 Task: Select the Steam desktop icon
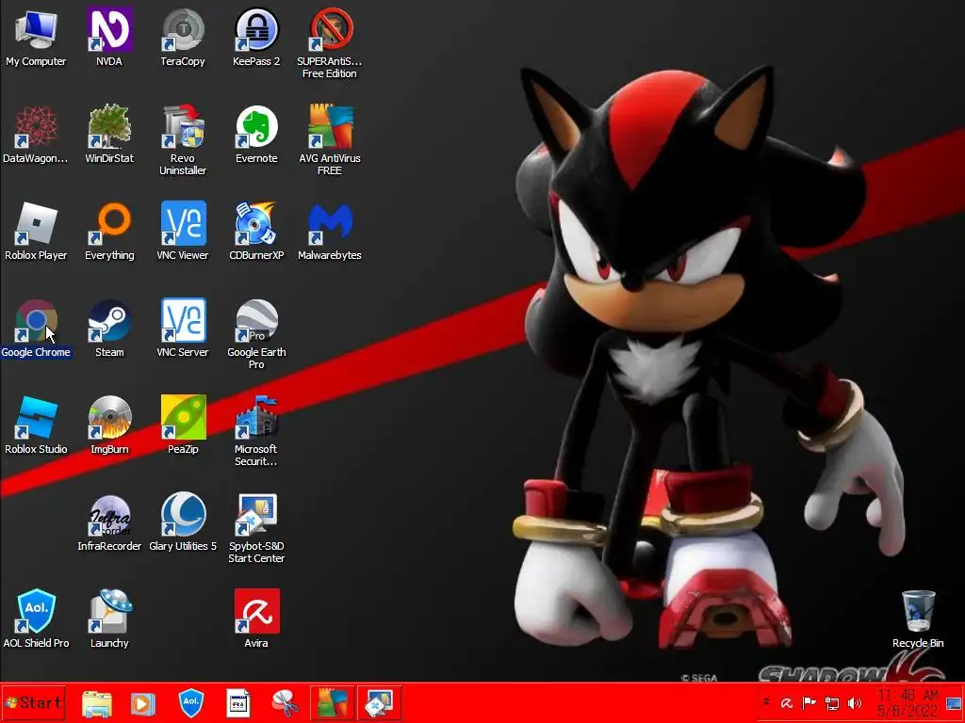109,329
